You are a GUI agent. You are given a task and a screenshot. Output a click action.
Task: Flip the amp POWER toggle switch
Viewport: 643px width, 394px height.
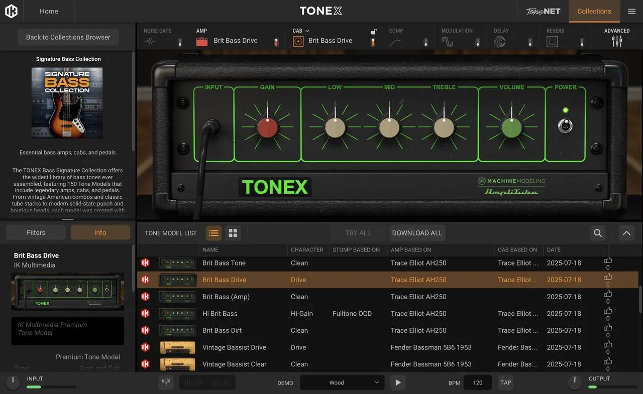565,125
